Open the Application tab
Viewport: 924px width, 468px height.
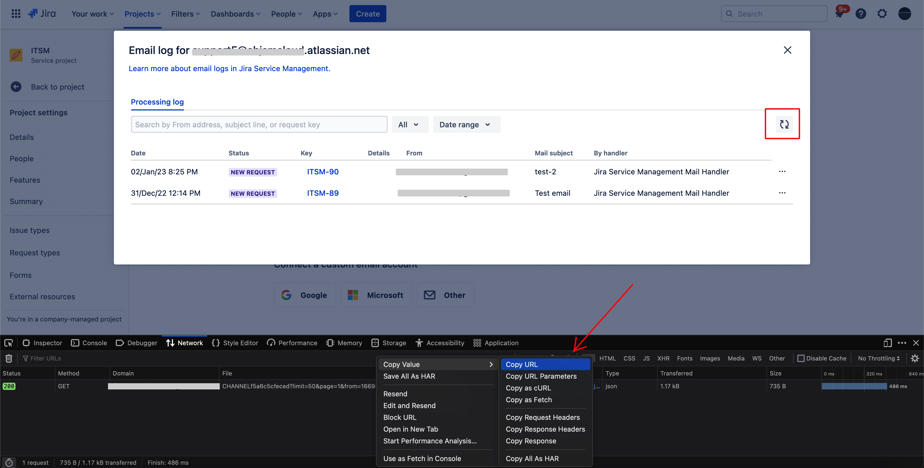click(496, 343)
